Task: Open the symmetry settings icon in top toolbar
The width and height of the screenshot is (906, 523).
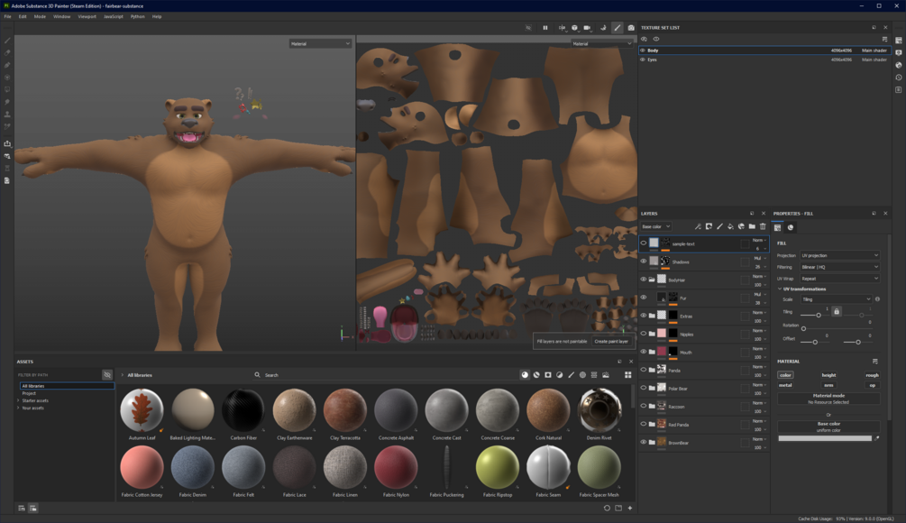Action: [562, 28]
